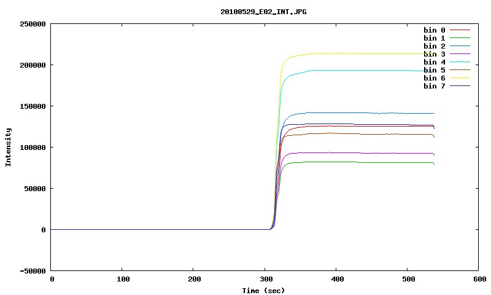
Task: Click the green bin 1 curve plateau
Action: pyautogui.click(x=360, y=162)
